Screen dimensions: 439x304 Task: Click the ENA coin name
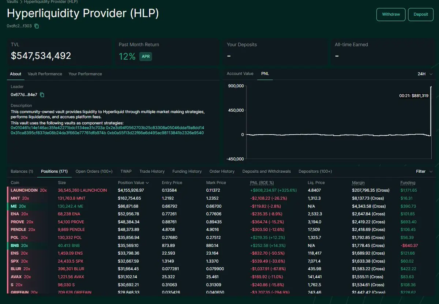click(x=15, y=214)
